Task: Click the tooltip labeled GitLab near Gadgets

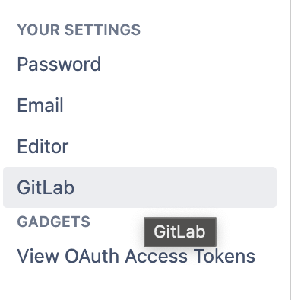Action: click(180, 231)
